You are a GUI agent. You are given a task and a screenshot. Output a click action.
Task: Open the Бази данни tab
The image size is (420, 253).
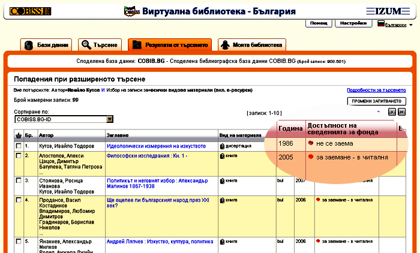click(x=46, y=45)
